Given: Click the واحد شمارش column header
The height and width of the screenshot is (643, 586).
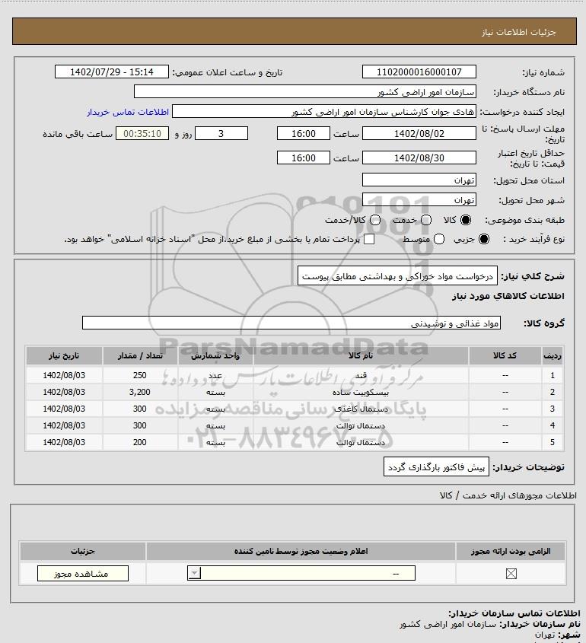Looking at the screenshot, I should pos(215,355).
